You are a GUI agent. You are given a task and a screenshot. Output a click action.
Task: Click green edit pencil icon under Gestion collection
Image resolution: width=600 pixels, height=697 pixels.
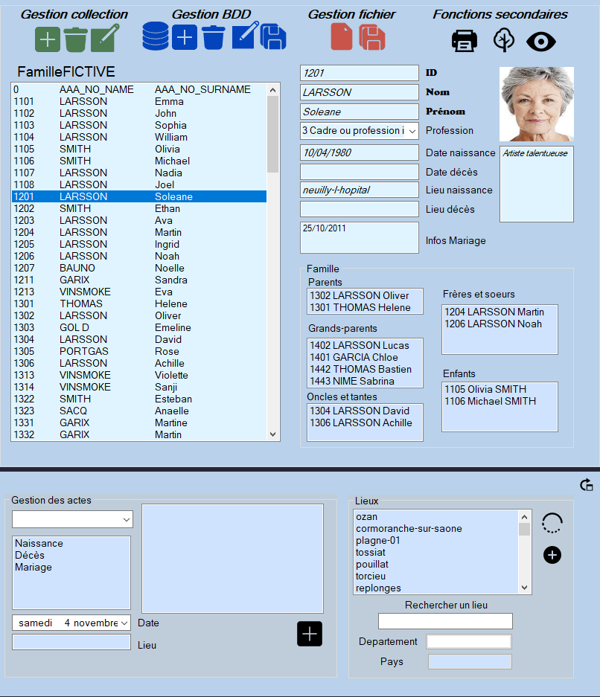tap(104, 39)
